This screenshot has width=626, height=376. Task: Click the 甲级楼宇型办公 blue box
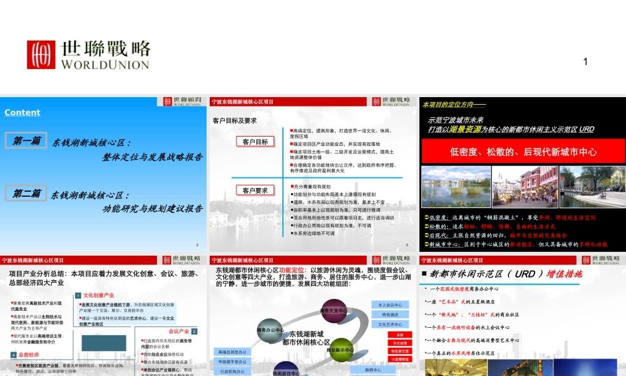(x=232, y=362)
